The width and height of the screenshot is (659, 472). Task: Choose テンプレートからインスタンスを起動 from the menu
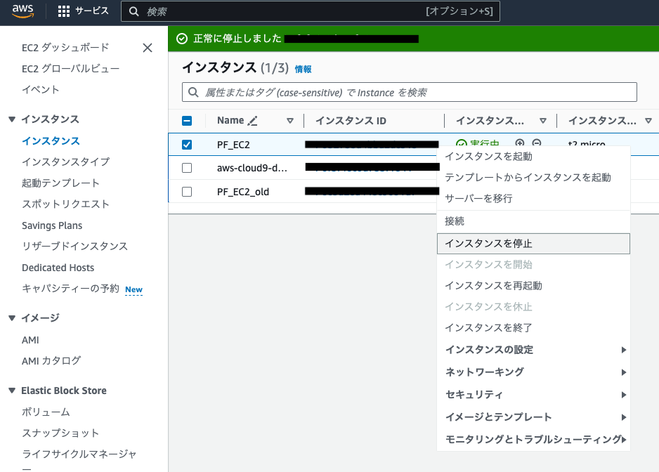coord(533,178)
